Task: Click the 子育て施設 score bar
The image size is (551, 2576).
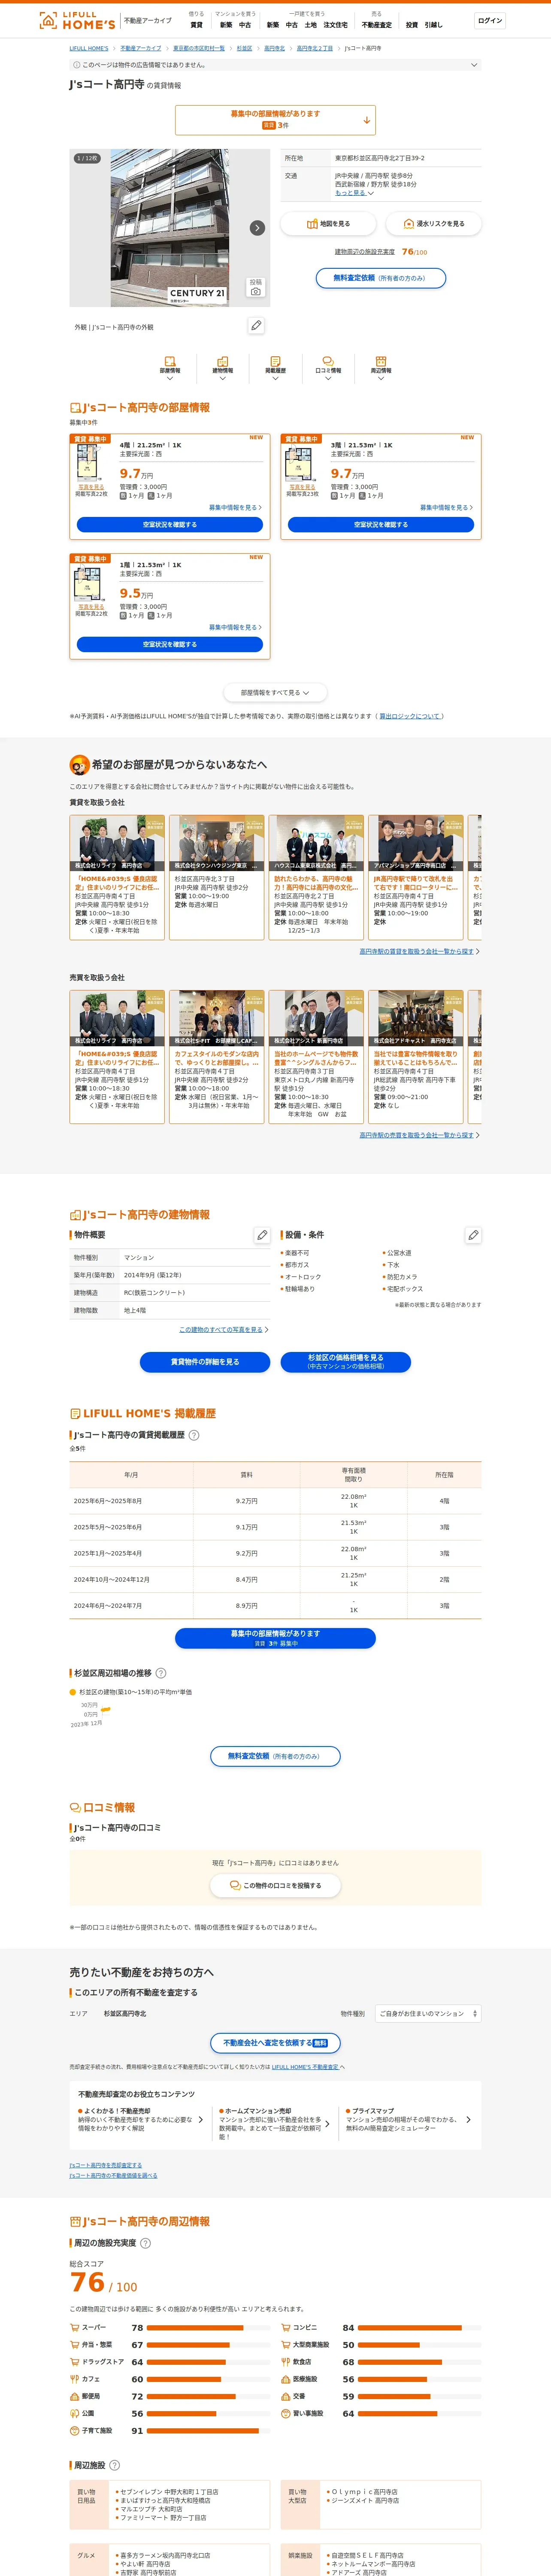Action: (208, 2430)
